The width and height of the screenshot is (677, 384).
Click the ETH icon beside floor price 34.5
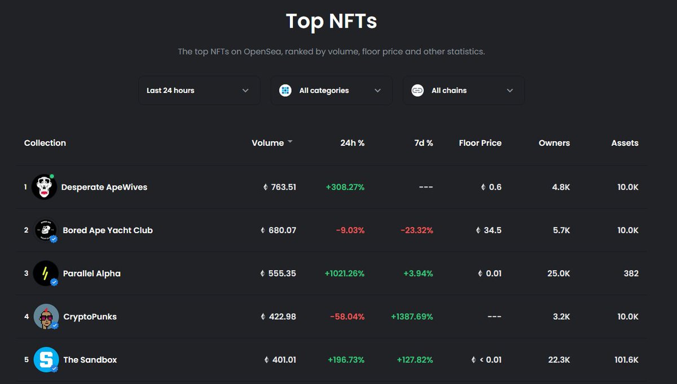pos(478,230)
